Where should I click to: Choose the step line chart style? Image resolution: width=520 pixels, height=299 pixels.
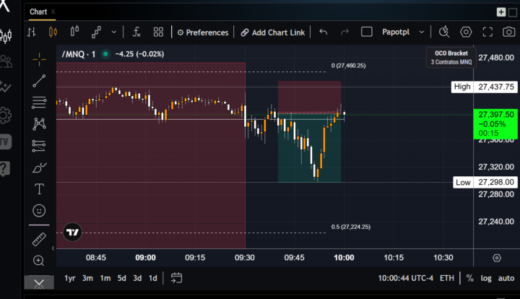click(96, 32)
